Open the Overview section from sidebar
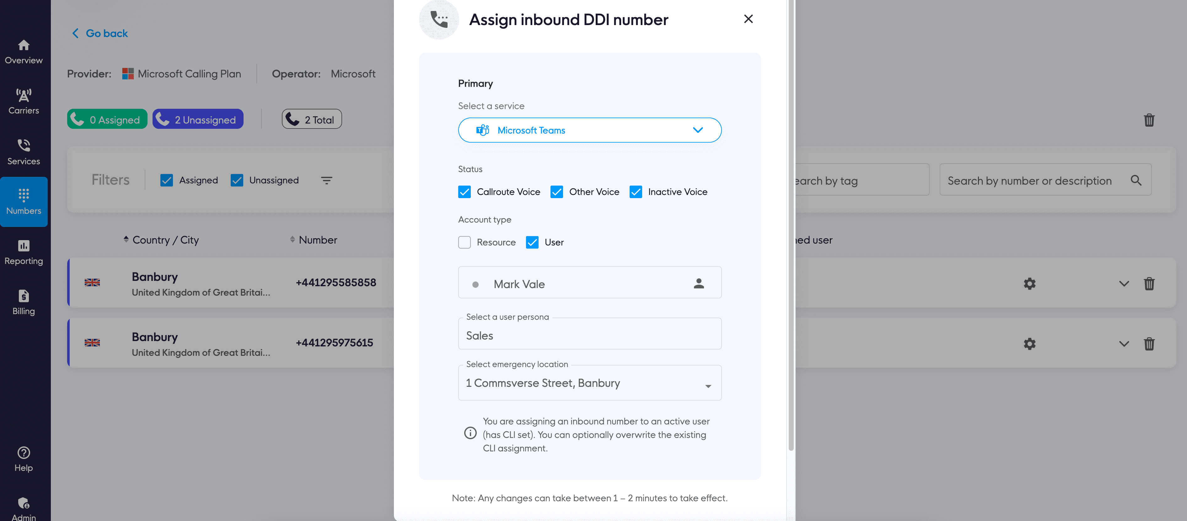Viewport: 1187px width, 521px height. (x=24, y=51)
